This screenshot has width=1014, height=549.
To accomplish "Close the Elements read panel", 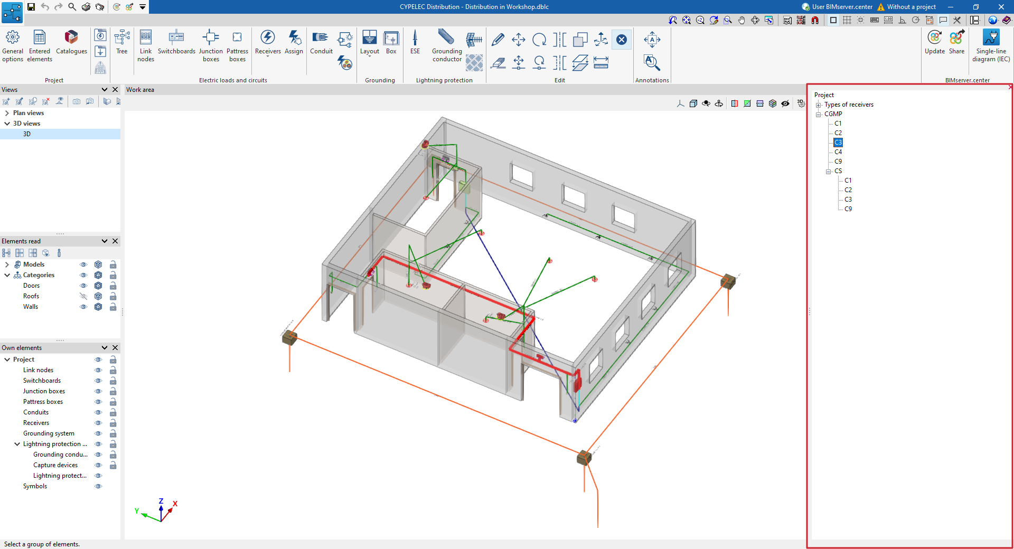I will coord(115,241).
